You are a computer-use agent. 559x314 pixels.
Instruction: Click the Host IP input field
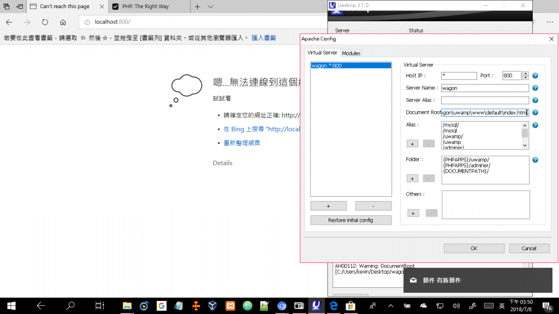click(x=459, y=75)
